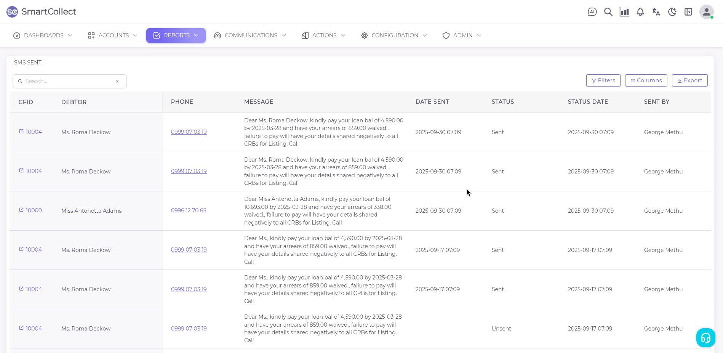Viewport: 723px width, 353px height.
Task: Focus the Search input field
Action: pyautogui.click(x=69, y=81)
